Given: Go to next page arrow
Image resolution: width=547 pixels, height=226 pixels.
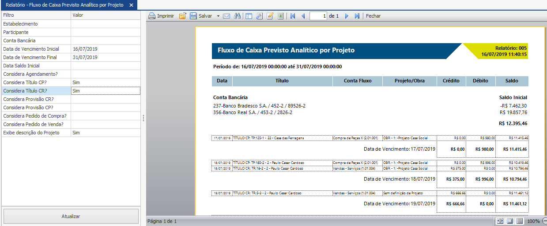Looking at the screenshot, I should [x=347, y=16].
